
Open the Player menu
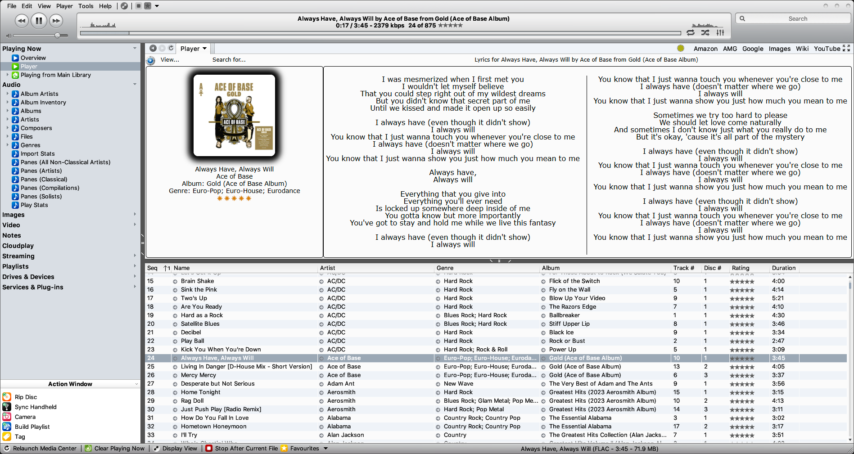coord(64,6)
